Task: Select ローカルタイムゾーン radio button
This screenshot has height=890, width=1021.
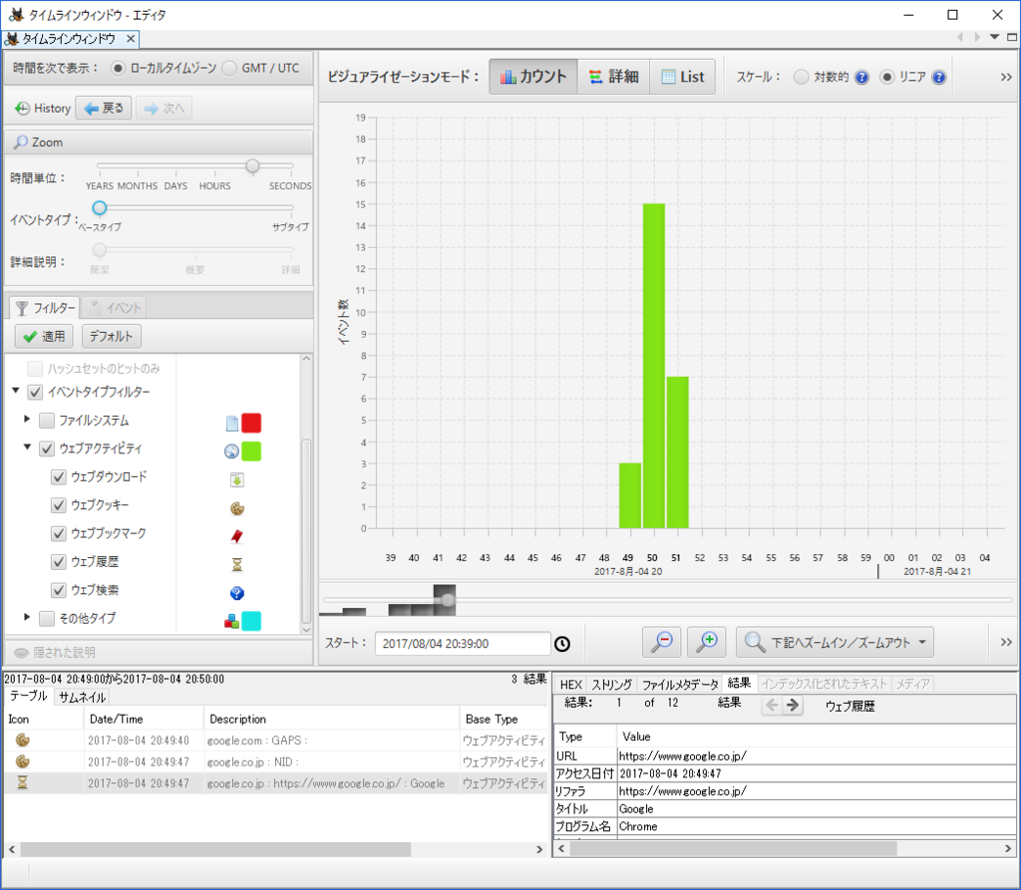Action: click(118, 68)
